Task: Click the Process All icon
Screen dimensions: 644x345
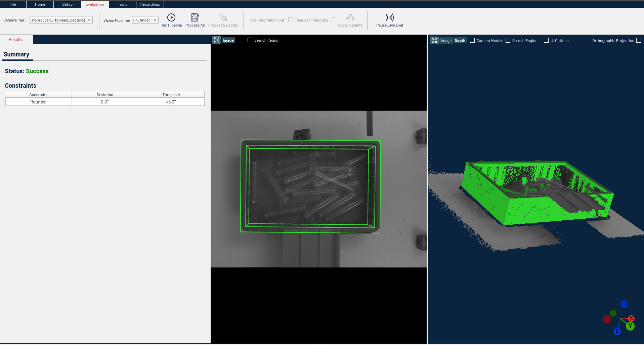Action: tap(195, 16)
